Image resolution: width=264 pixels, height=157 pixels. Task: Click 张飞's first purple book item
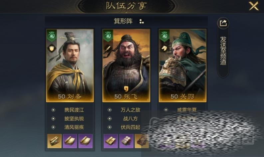point(111,141)
